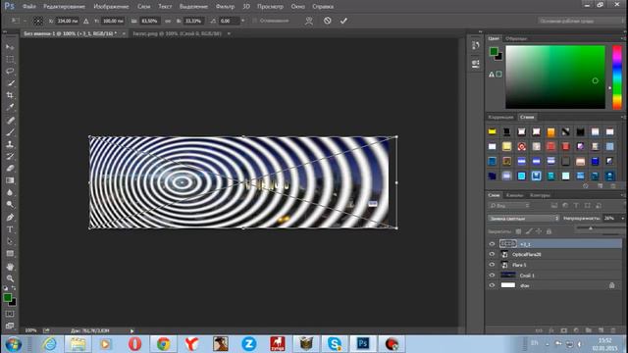This screenshot has width=628, height=353.
Task: Toggle maintain aspect ratio link
Action: click(x=168, y=21)
